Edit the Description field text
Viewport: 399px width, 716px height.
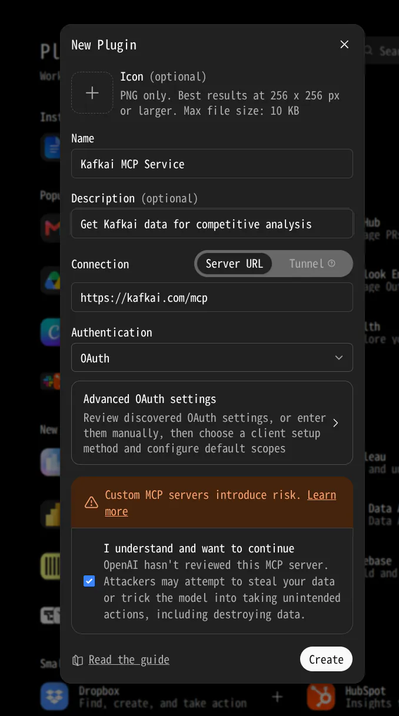[x=212, y=224]
